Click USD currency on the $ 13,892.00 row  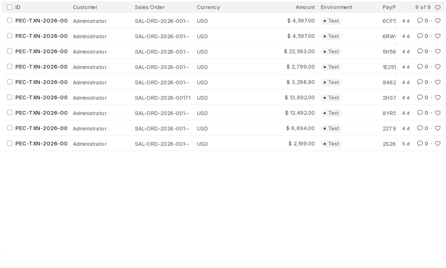coord(202,98)
